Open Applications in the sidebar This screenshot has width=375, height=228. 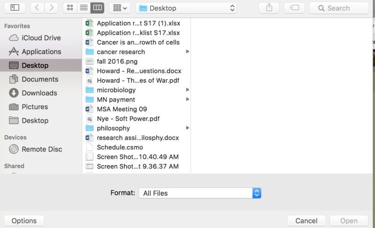(41, 51)
